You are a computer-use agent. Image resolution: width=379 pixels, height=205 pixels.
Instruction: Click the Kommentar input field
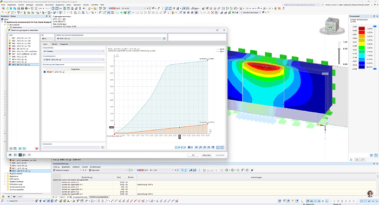pyautogui.click(x=71, y=147)
